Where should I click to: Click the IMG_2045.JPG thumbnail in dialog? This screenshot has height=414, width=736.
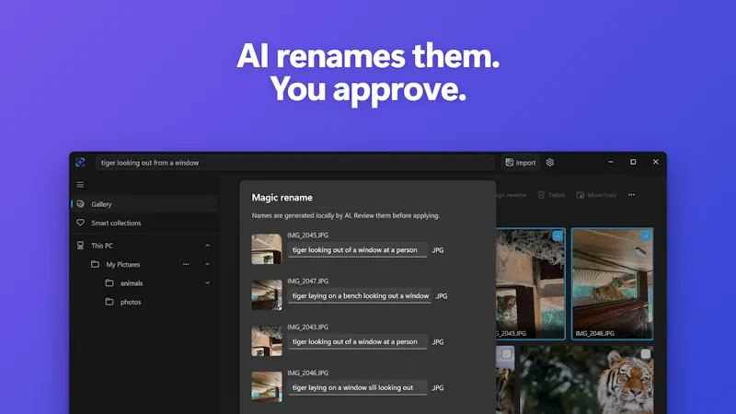[267, 248]
